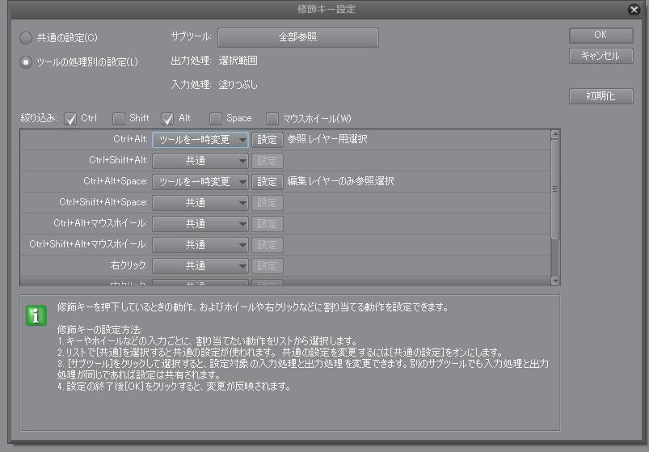This screenshot has width=649, height=452.
Task: Enable the Shift filter checkbox
Action: (x=119, y=118)
